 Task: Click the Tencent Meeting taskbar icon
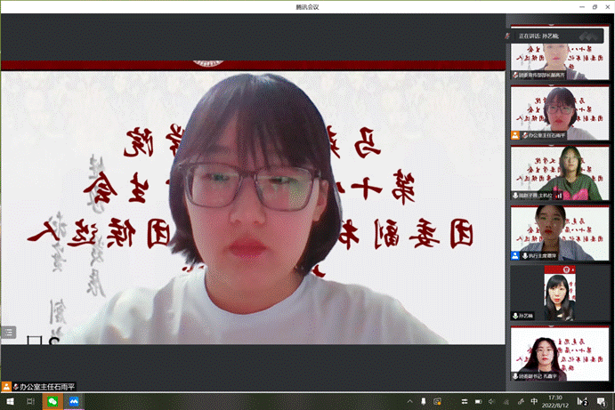point(74,402)
